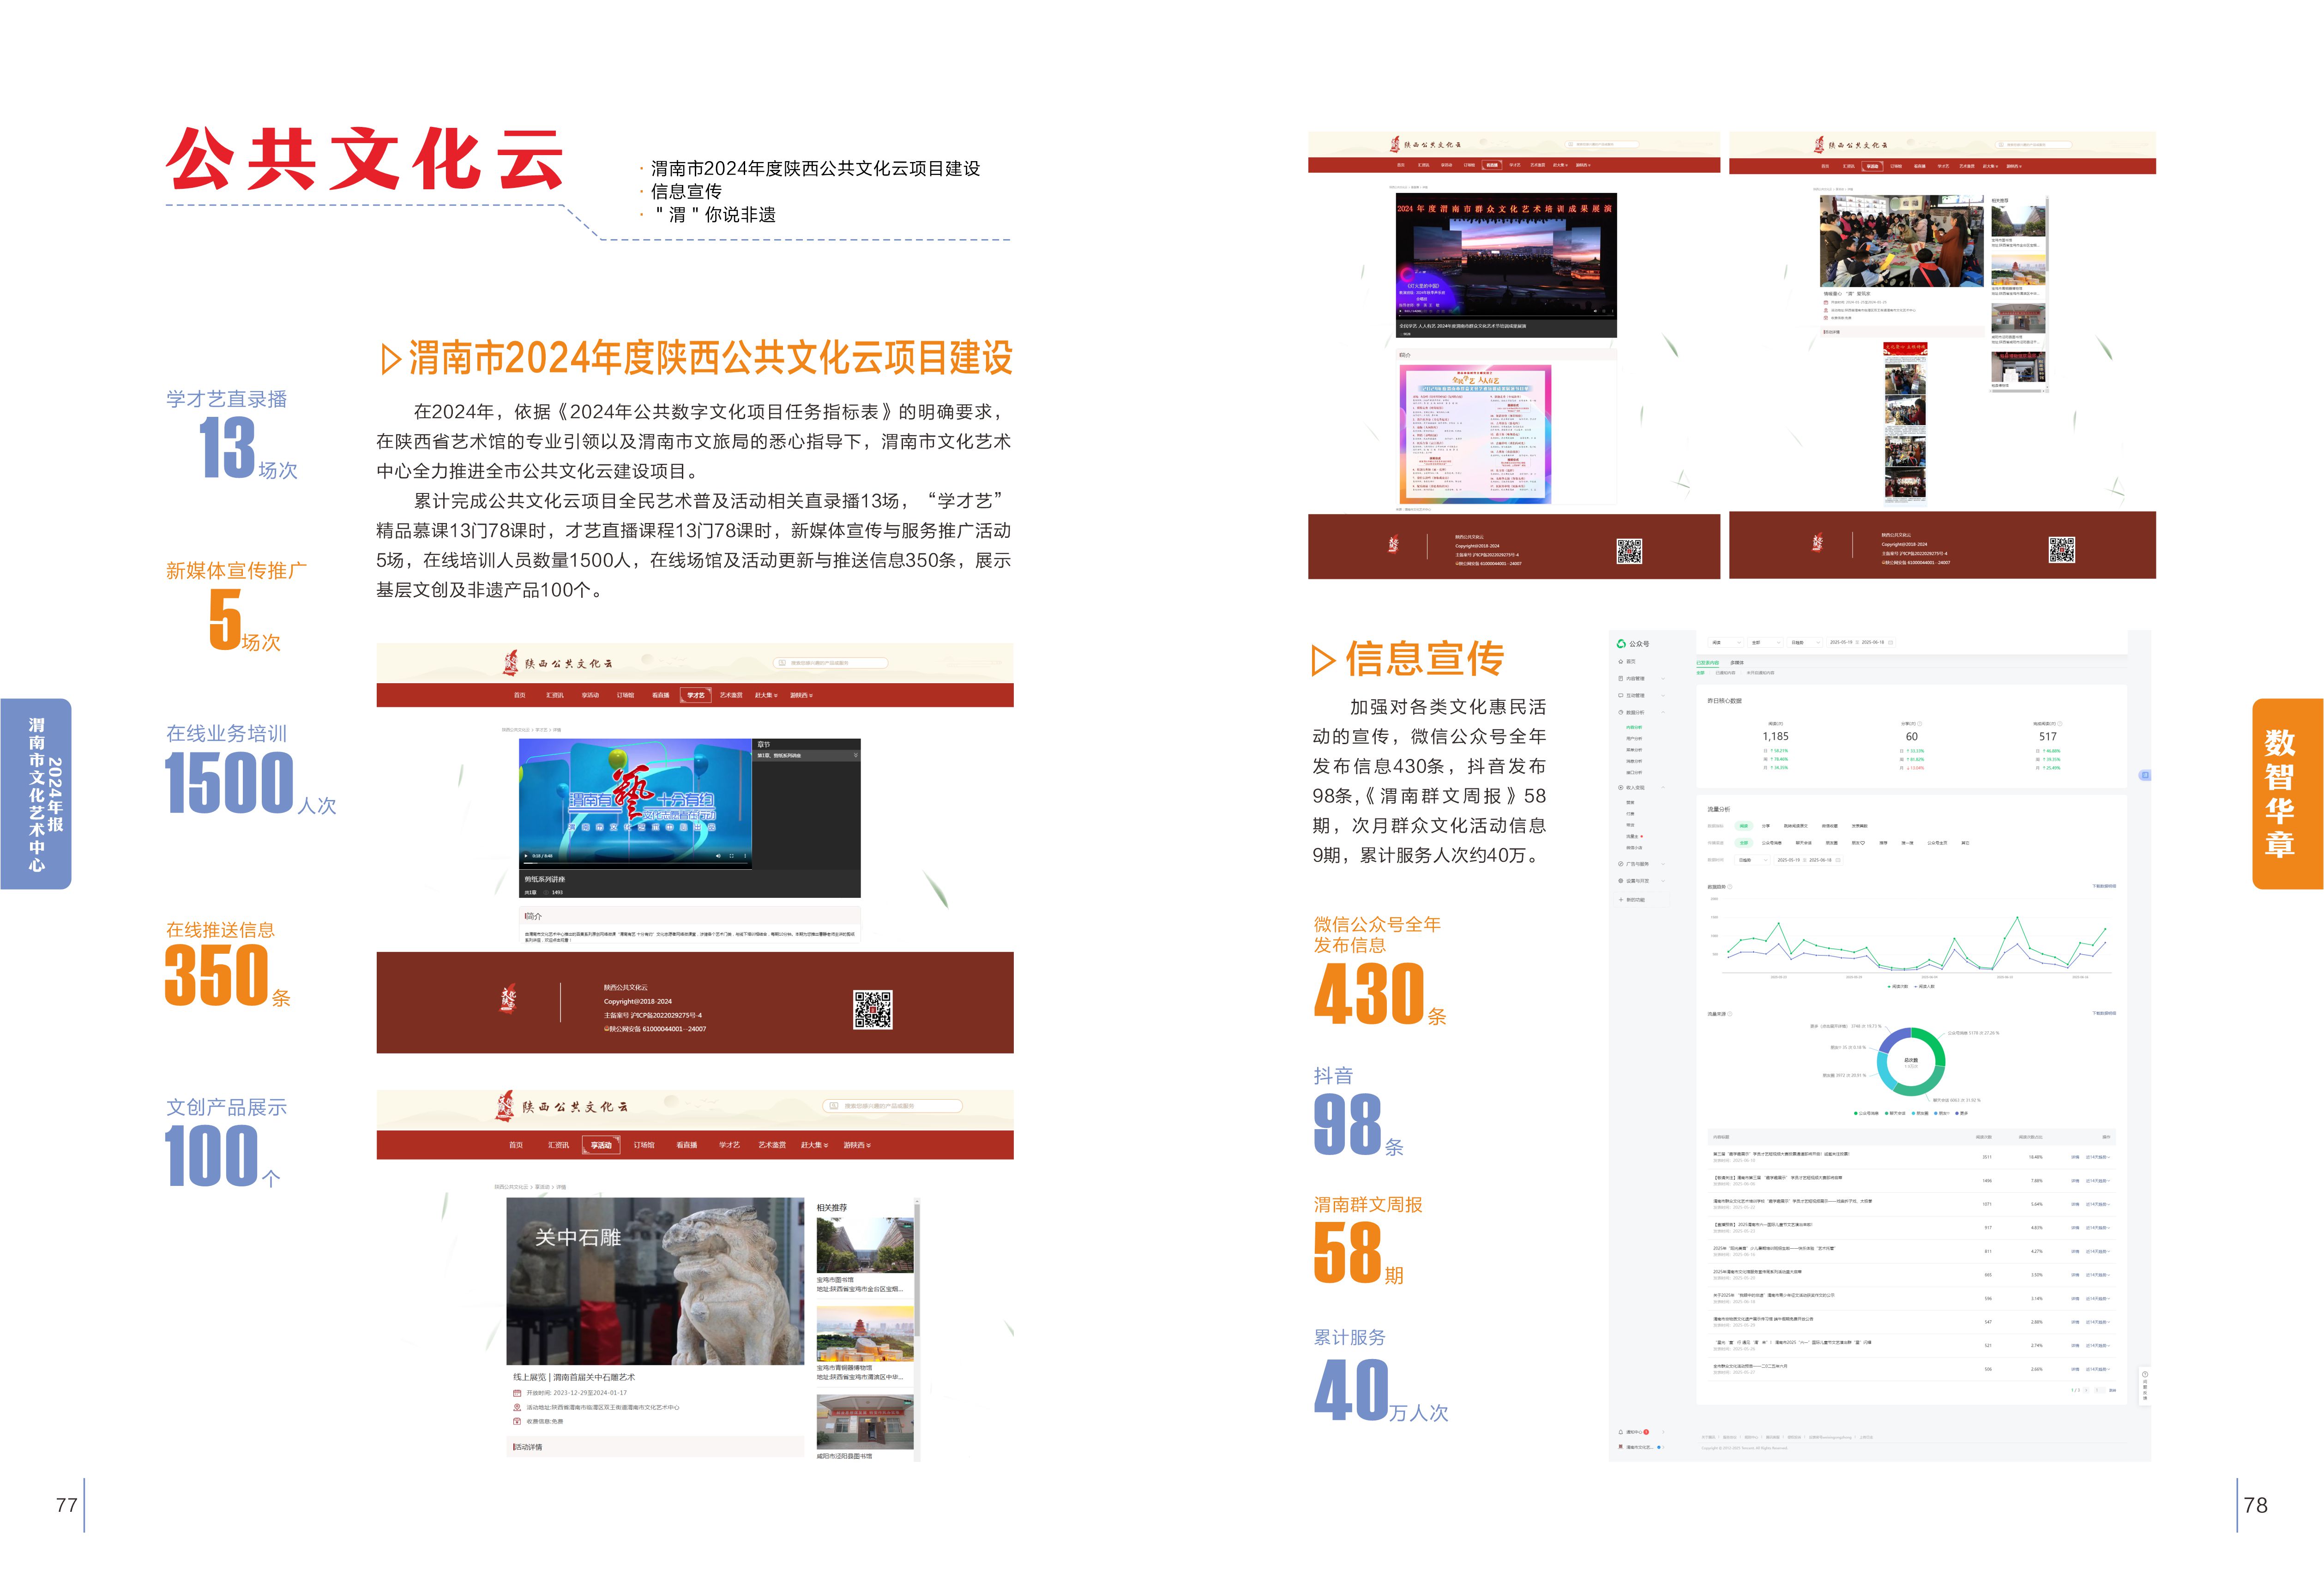Click the QR code in 学才艺 page footer
Screen dimensions: 2324x1588
(872, 1010)
